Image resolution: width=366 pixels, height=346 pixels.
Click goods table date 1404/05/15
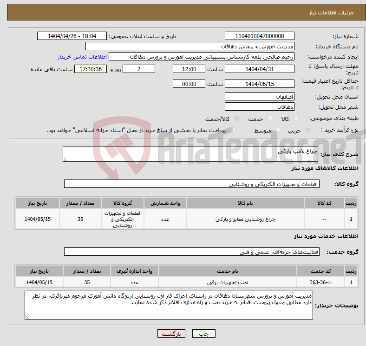click(37, 220)
